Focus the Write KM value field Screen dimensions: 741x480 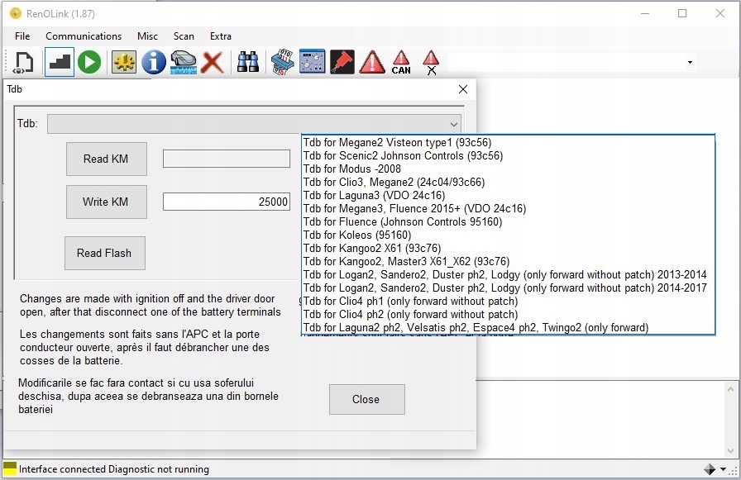point(227,202)
